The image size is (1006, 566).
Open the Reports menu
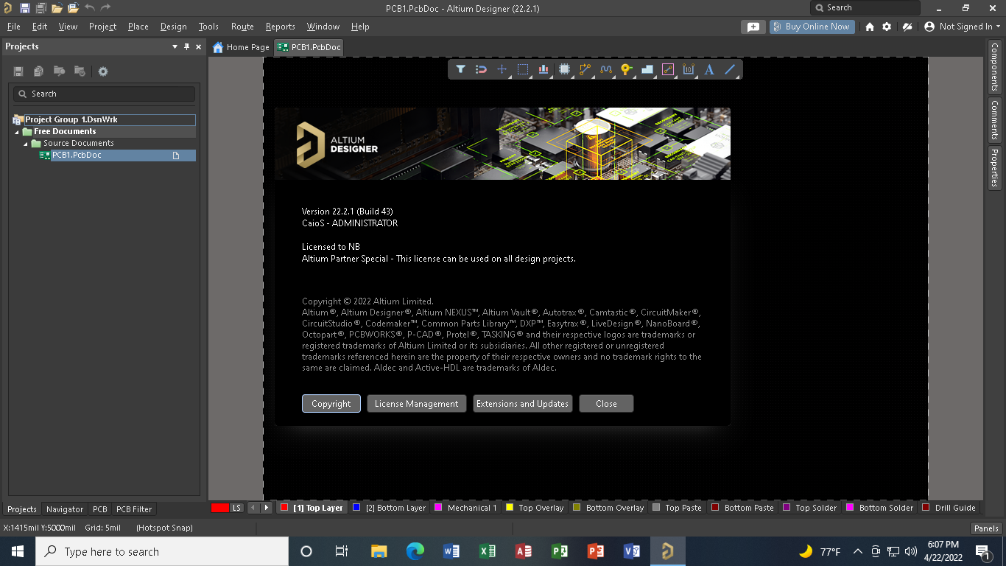pos(281,27)
